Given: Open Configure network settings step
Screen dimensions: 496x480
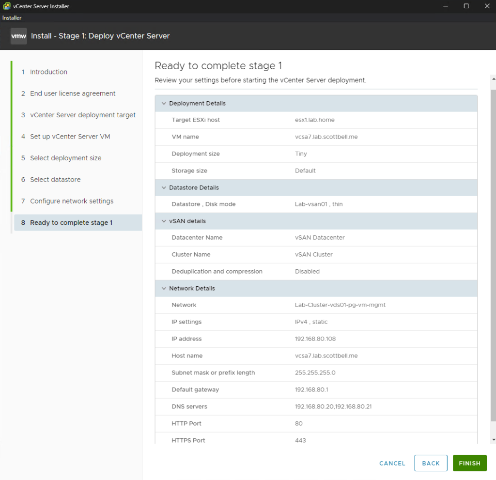Looking at the screenshot, I should [72, 201].
